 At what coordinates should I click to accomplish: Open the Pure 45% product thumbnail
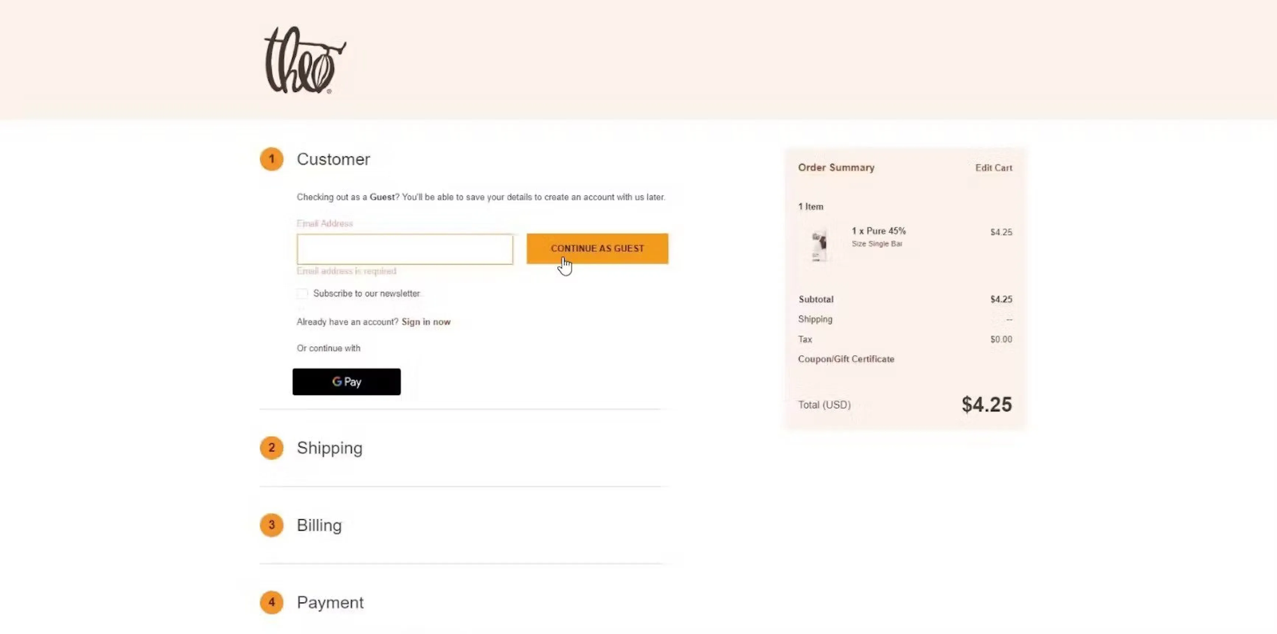(x=819, y=245)
